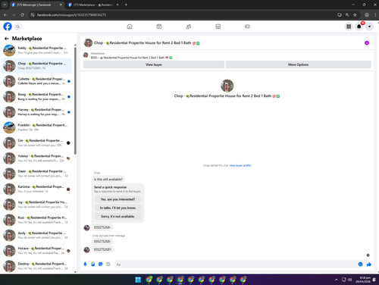Click the Facebook logo
379x285 pixels.
coord(8,27)
